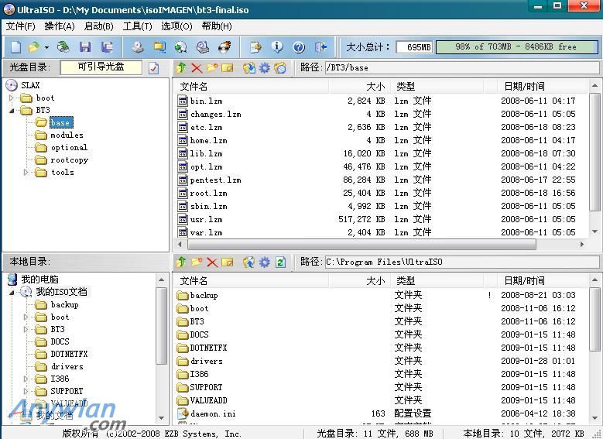603x439 pixels.
Task: Click the blue Help question mark icon
Action: [x=299, y=47]
